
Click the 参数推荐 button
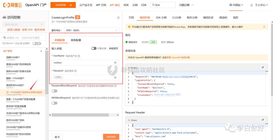tap(113, 48)
